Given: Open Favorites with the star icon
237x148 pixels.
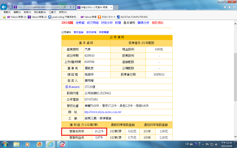Looking at the screenshot, I should point(230,7).
